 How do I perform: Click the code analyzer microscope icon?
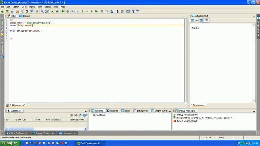point(112,11)
